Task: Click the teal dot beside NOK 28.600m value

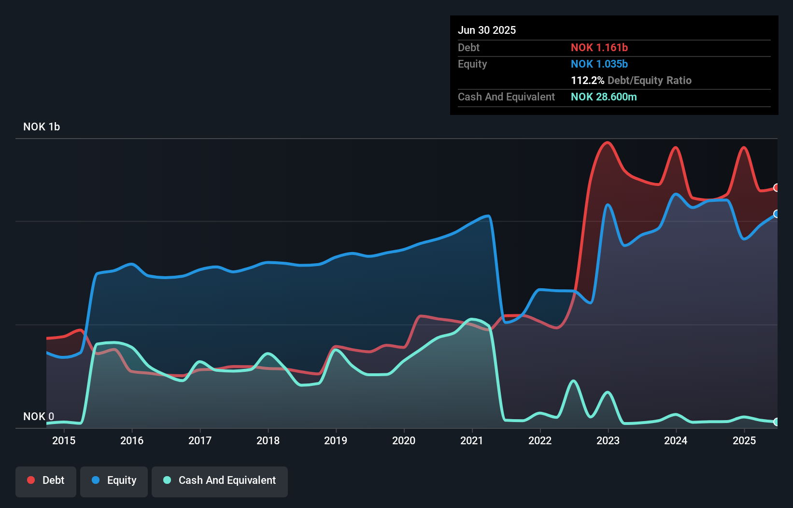Action: pos(604,97)
